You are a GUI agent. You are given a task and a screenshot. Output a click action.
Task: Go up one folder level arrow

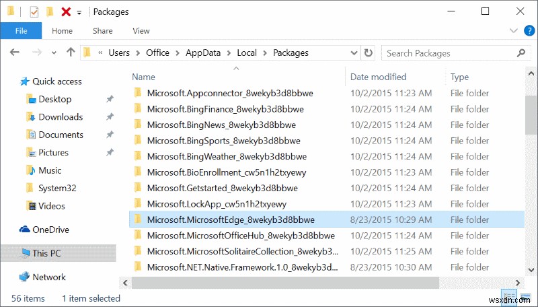(x=71, y=53)
